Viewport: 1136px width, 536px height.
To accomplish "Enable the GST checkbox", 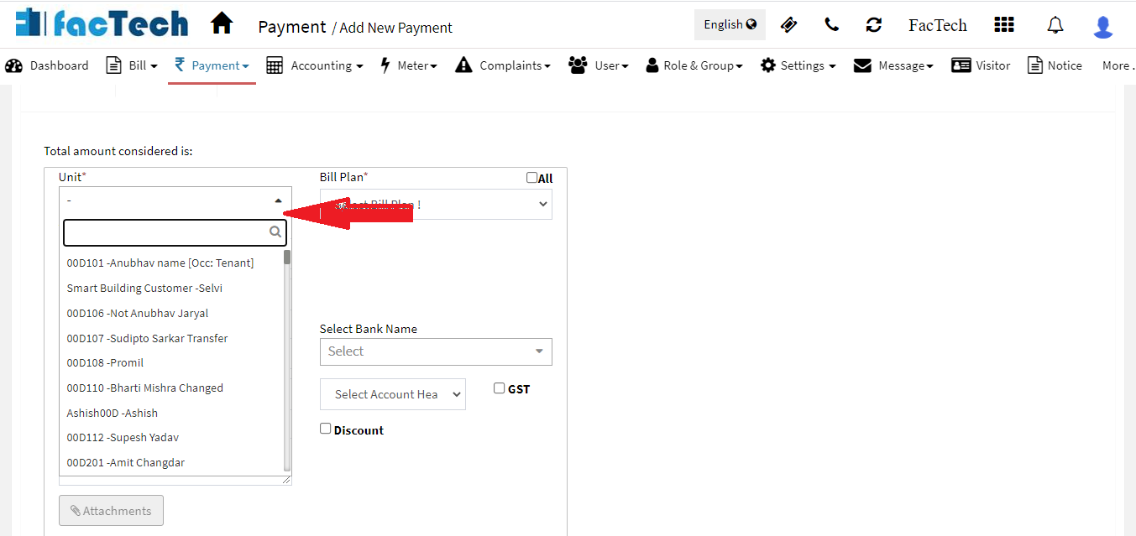I will point(499,388).
